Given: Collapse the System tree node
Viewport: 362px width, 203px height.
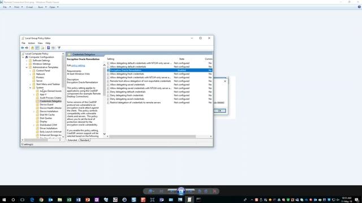Looking at the screenshot, I should click(x=30, y=88).
